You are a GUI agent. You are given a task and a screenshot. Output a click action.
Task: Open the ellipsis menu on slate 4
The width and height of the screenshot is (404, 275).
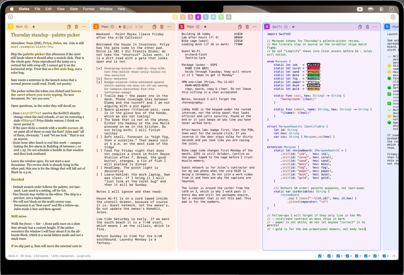point(375,27)
